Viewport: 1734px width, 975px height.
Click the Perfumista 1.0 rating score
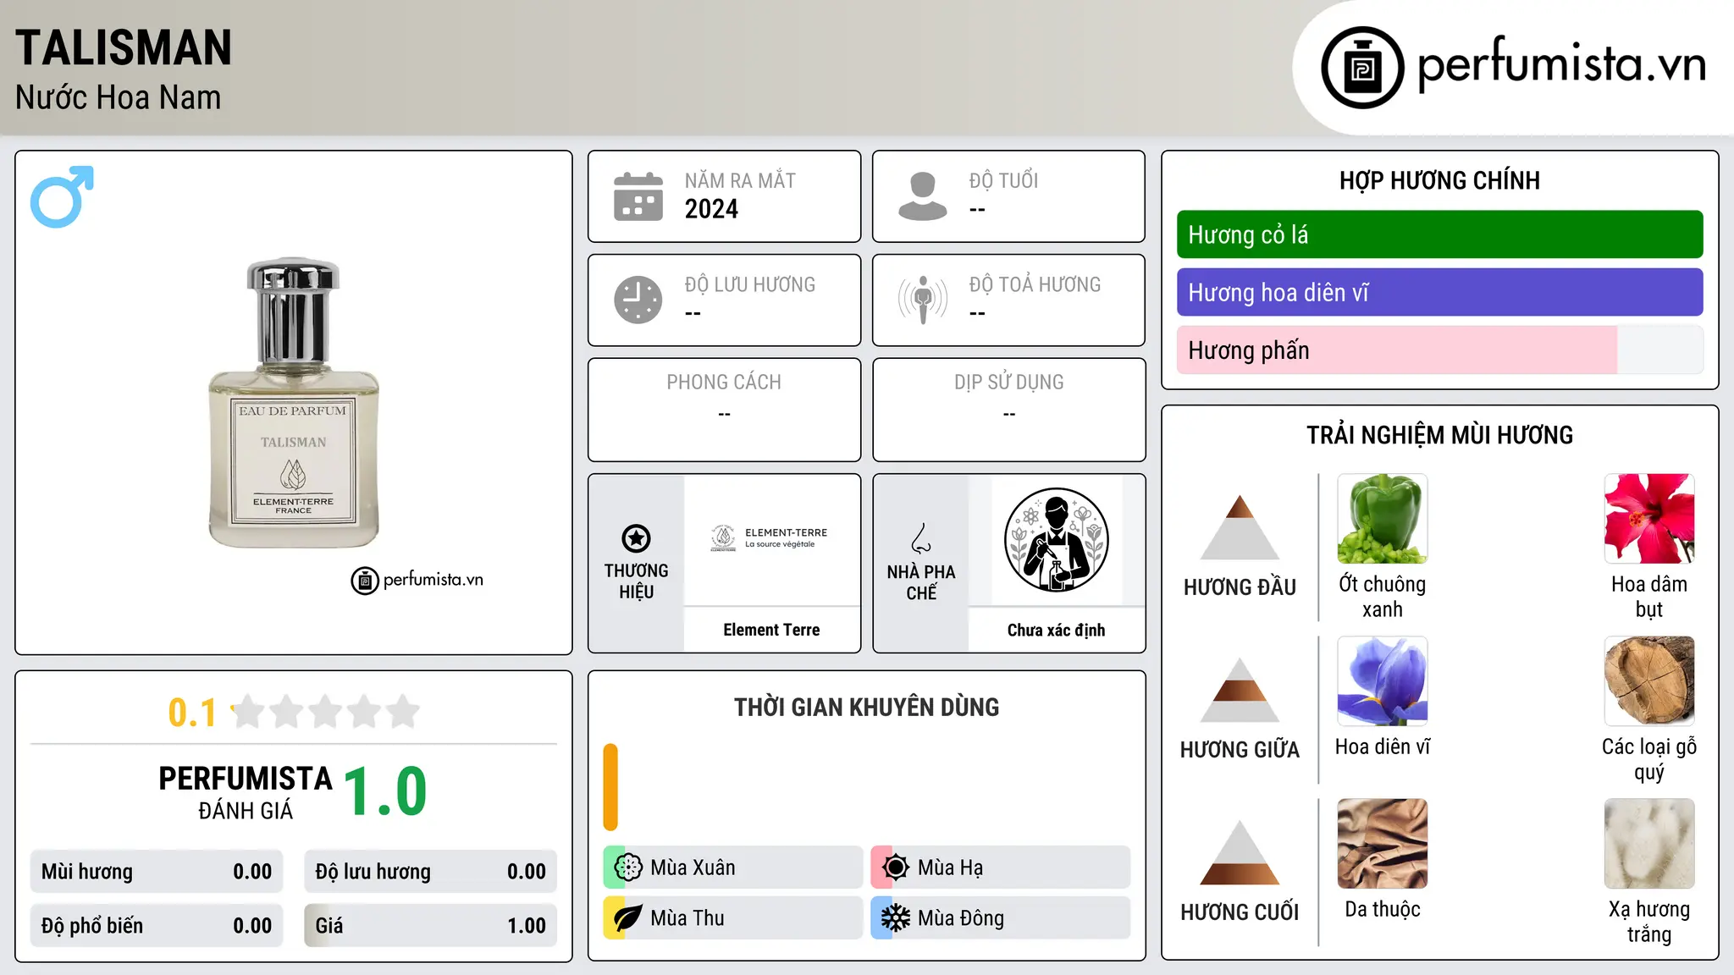click(385, 792)
